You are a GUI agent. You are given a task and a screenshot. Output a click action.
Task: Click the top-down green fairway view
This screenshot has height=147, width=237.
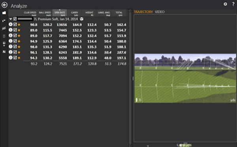(185, 86)
